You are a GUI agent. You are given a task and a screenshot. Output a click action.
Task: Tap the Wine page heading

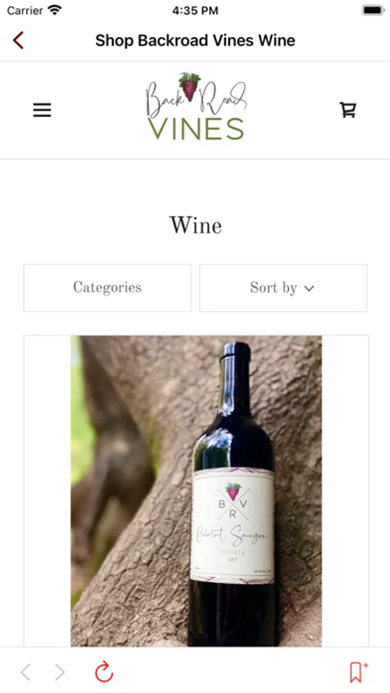click(195, 226)
